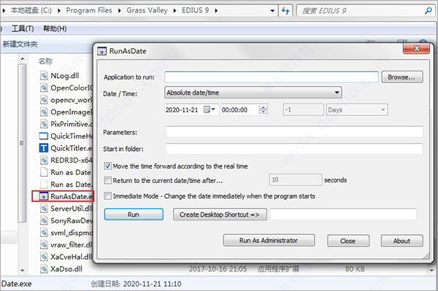Screen dimensions: 438x291
Task: Expand the address bar history dropdown
Action: [272, 11]
